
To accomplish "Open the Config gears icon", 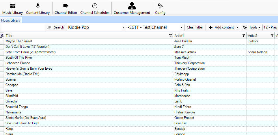I will (160, 6).
